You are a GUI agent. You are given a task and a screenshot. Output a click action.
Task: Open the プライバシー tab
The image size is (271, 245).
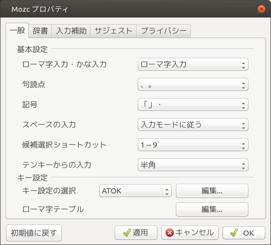[x=164, y=31]
